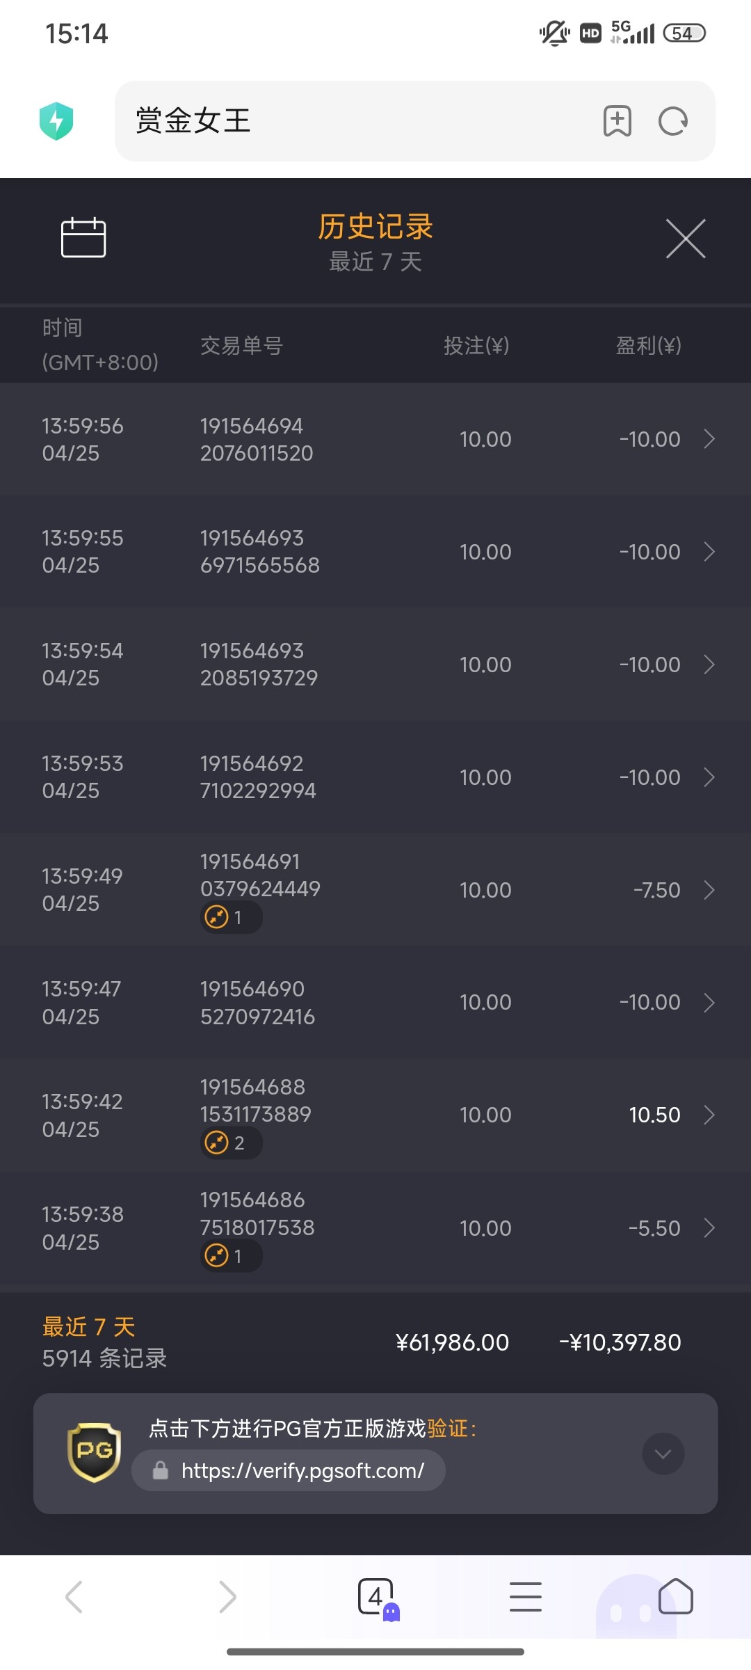Open the 13:59:38 record with -5.50 profit
Viewport: 751px width, 1670px height.
coord(709,1228)
